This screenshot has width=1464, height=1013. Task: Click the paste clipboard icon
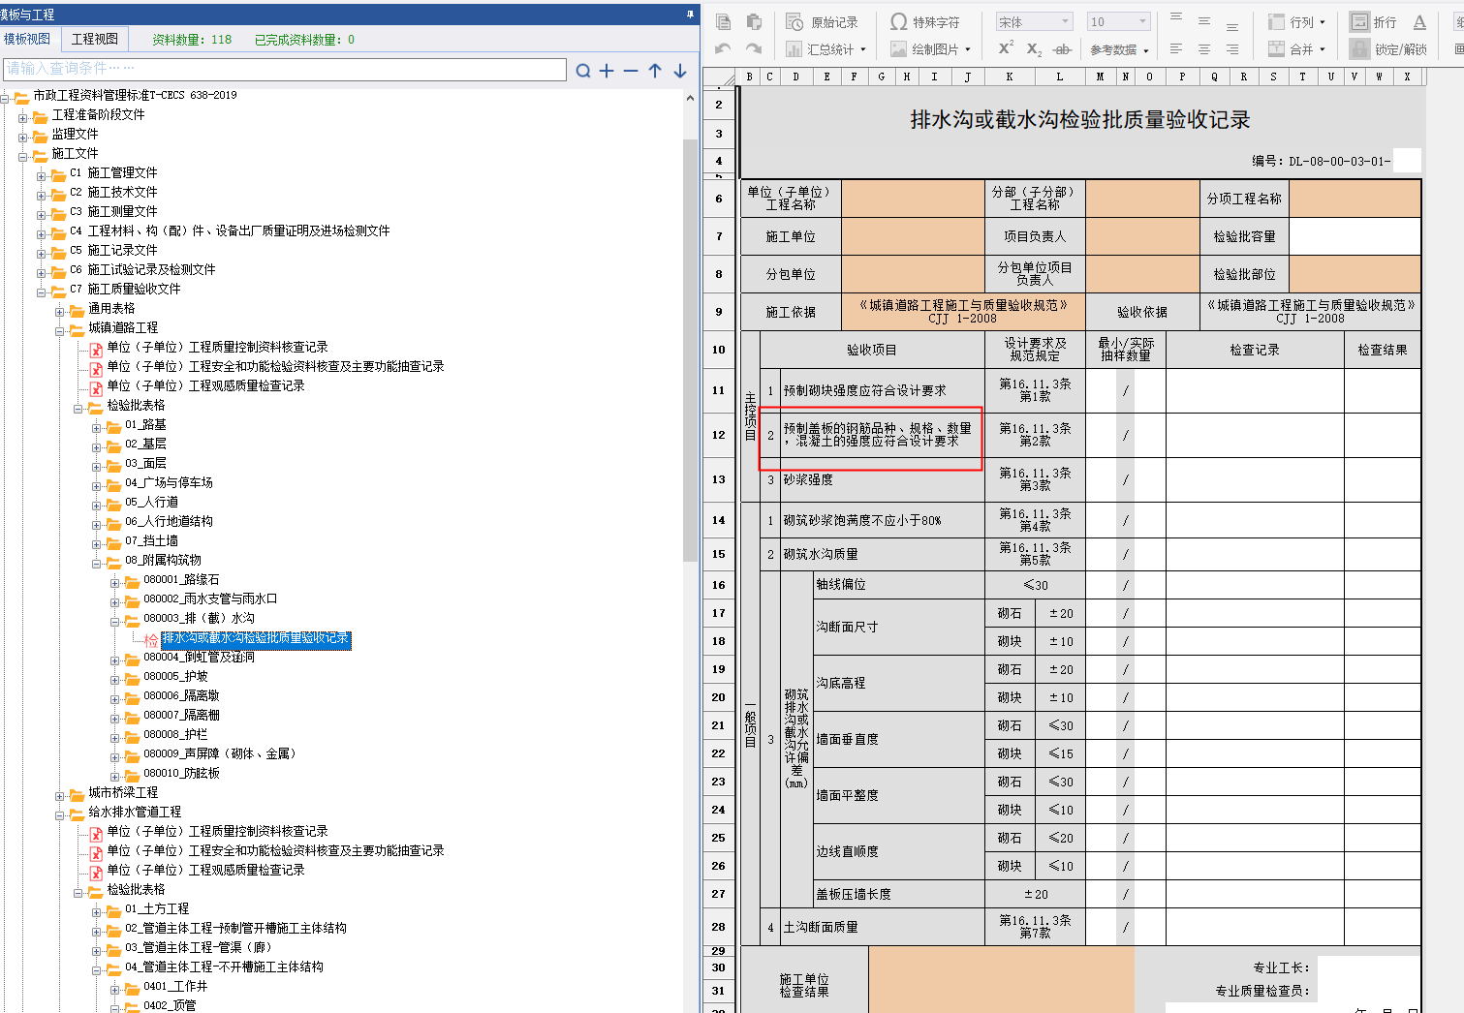pos(754,21)
